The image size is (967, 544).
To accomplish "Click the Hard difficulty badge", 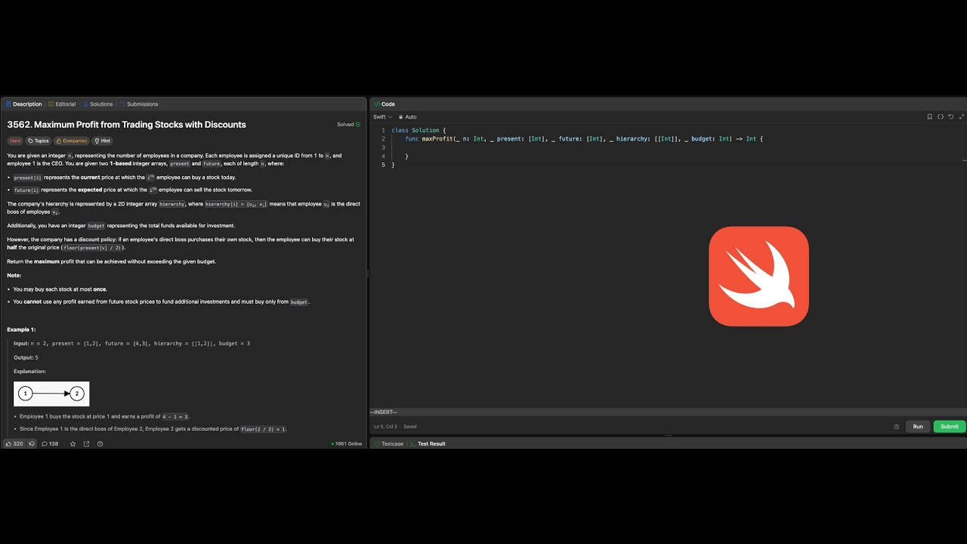I will (x=15, y=141).
